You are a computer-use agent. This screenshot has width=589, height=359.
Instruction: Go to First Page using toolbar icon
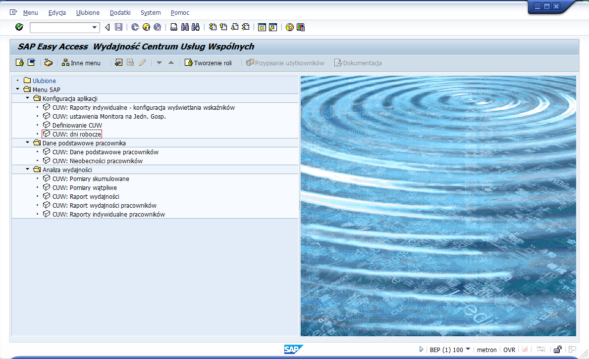tap(213, 27)
